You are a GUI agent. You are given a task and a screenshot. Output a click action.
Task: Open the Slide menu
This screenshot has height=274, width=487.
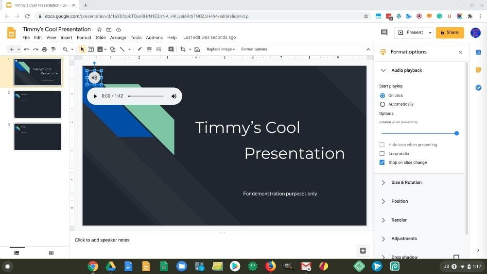(101, 37)
